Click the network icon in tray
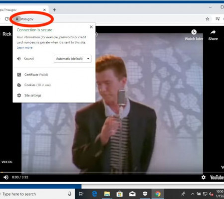The width and height of the screenshot is (224, 199). point(205,194)
